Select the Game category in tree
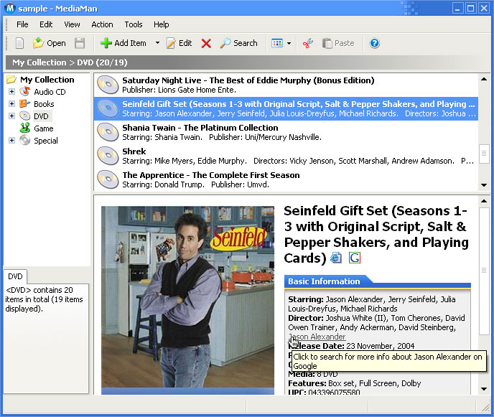This screenshot has height=417, width=494. click(44, 128)
